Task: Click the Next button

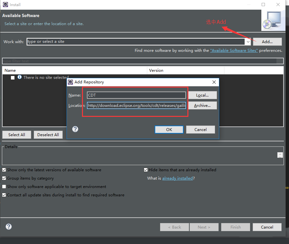Action: [x=204, y=227]
